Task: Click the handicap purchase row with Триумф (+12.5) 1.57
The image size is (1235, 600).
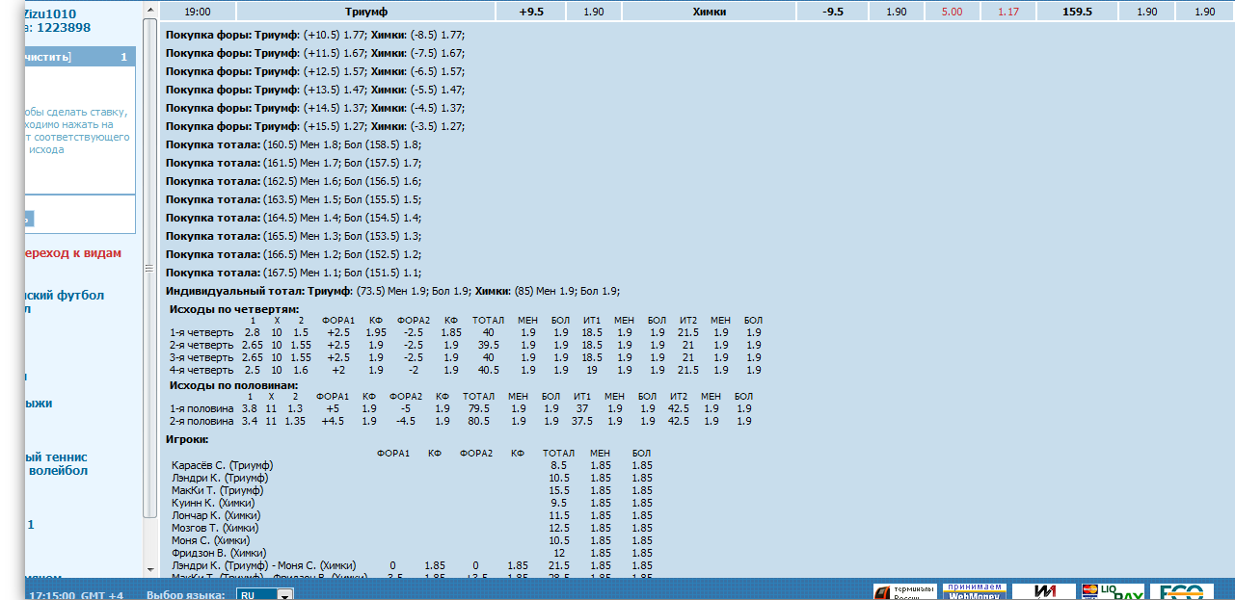Action: point(315,71)
